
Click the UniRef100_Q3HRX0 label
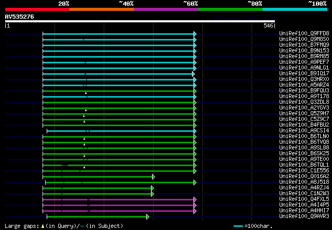tap(304, 79)
